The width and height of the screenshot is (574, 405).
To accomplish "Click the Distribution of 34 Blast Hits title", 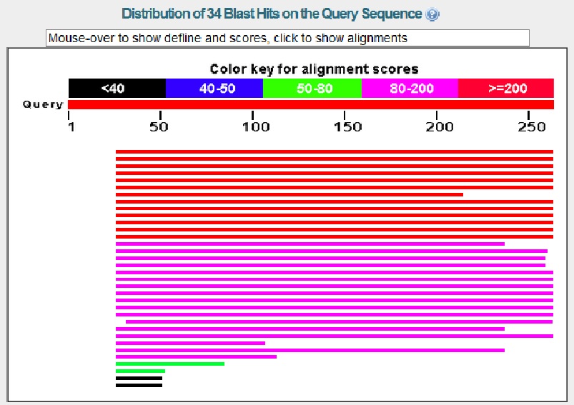I will pos(272,14).
